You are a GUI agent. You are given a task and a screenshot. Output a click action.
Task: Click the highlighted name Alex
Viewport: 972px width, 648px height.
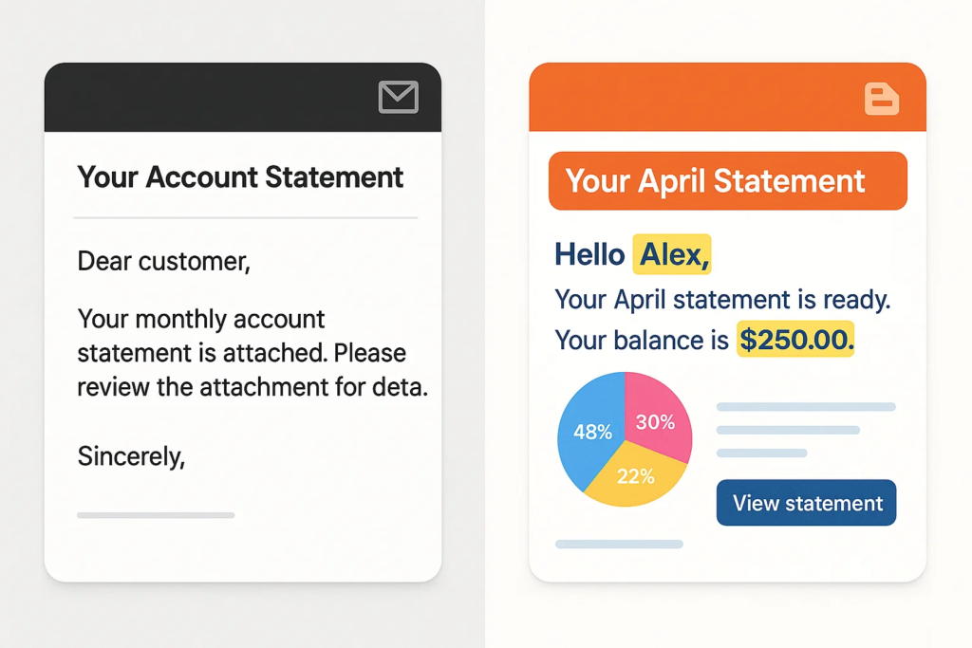pos(671,254)
